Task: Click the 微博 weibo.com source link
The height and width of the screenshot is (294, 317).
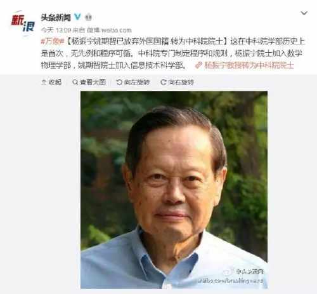Action: coord(109,30)
